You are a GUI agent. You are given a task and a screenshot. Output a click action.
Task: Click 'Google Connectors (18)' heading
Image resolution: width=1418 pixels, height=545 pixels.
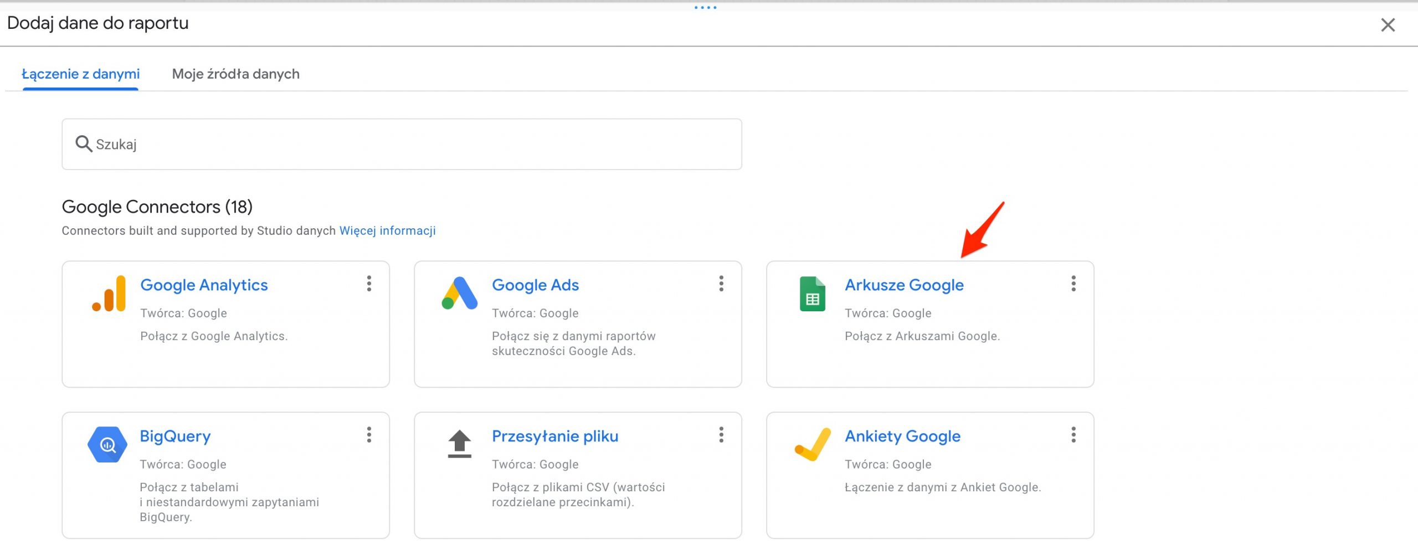pos(157,207)
